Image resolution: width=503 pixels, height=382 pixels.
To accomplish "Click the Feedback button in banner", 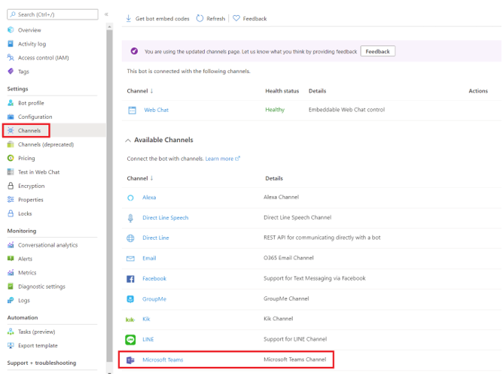I will pyautogui.click(x=377, y=51).
